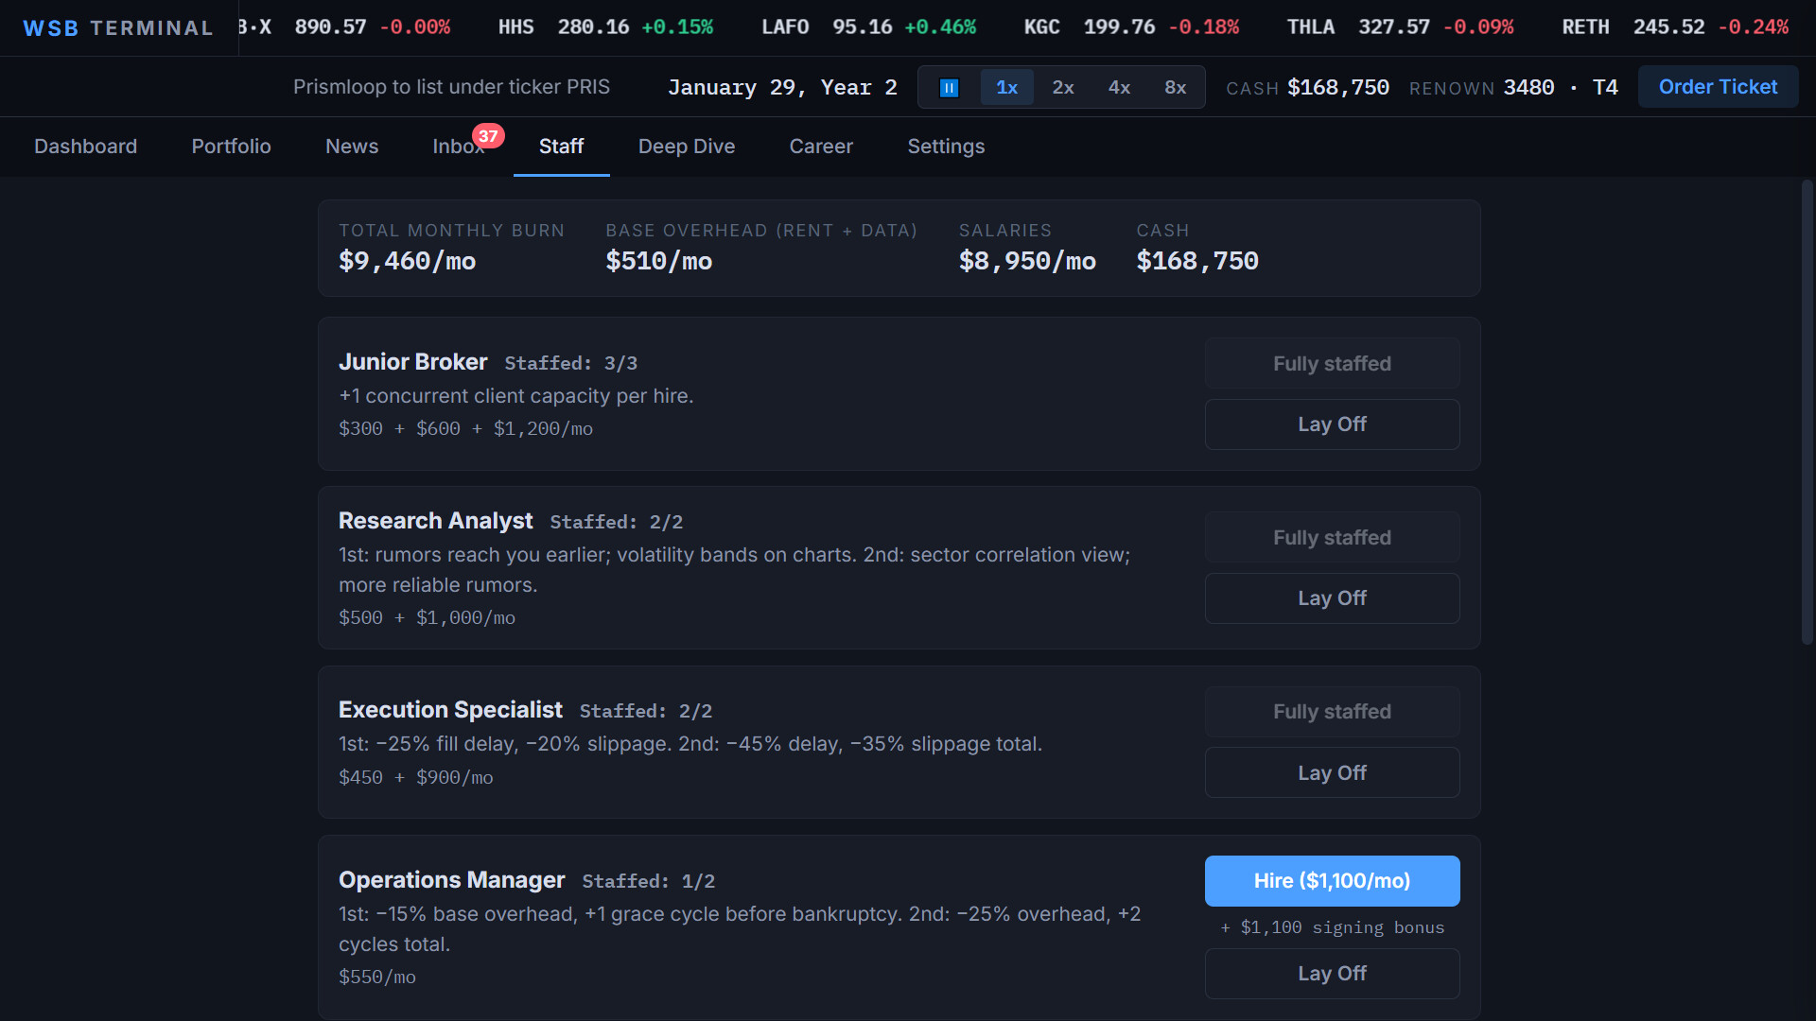Open the Settings tab

point(946,147)
